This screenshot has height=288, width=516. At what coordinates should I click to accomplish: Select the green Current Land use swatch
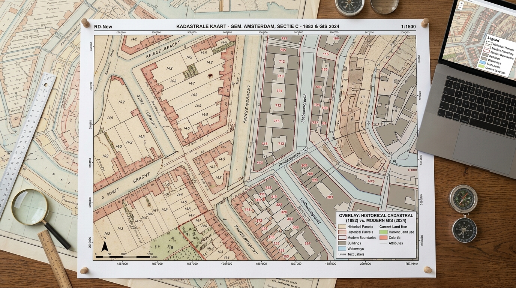tap(384, 232)
